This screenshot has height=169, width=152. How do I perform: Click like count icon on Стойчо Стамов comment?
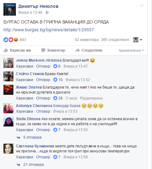[55, 80]
